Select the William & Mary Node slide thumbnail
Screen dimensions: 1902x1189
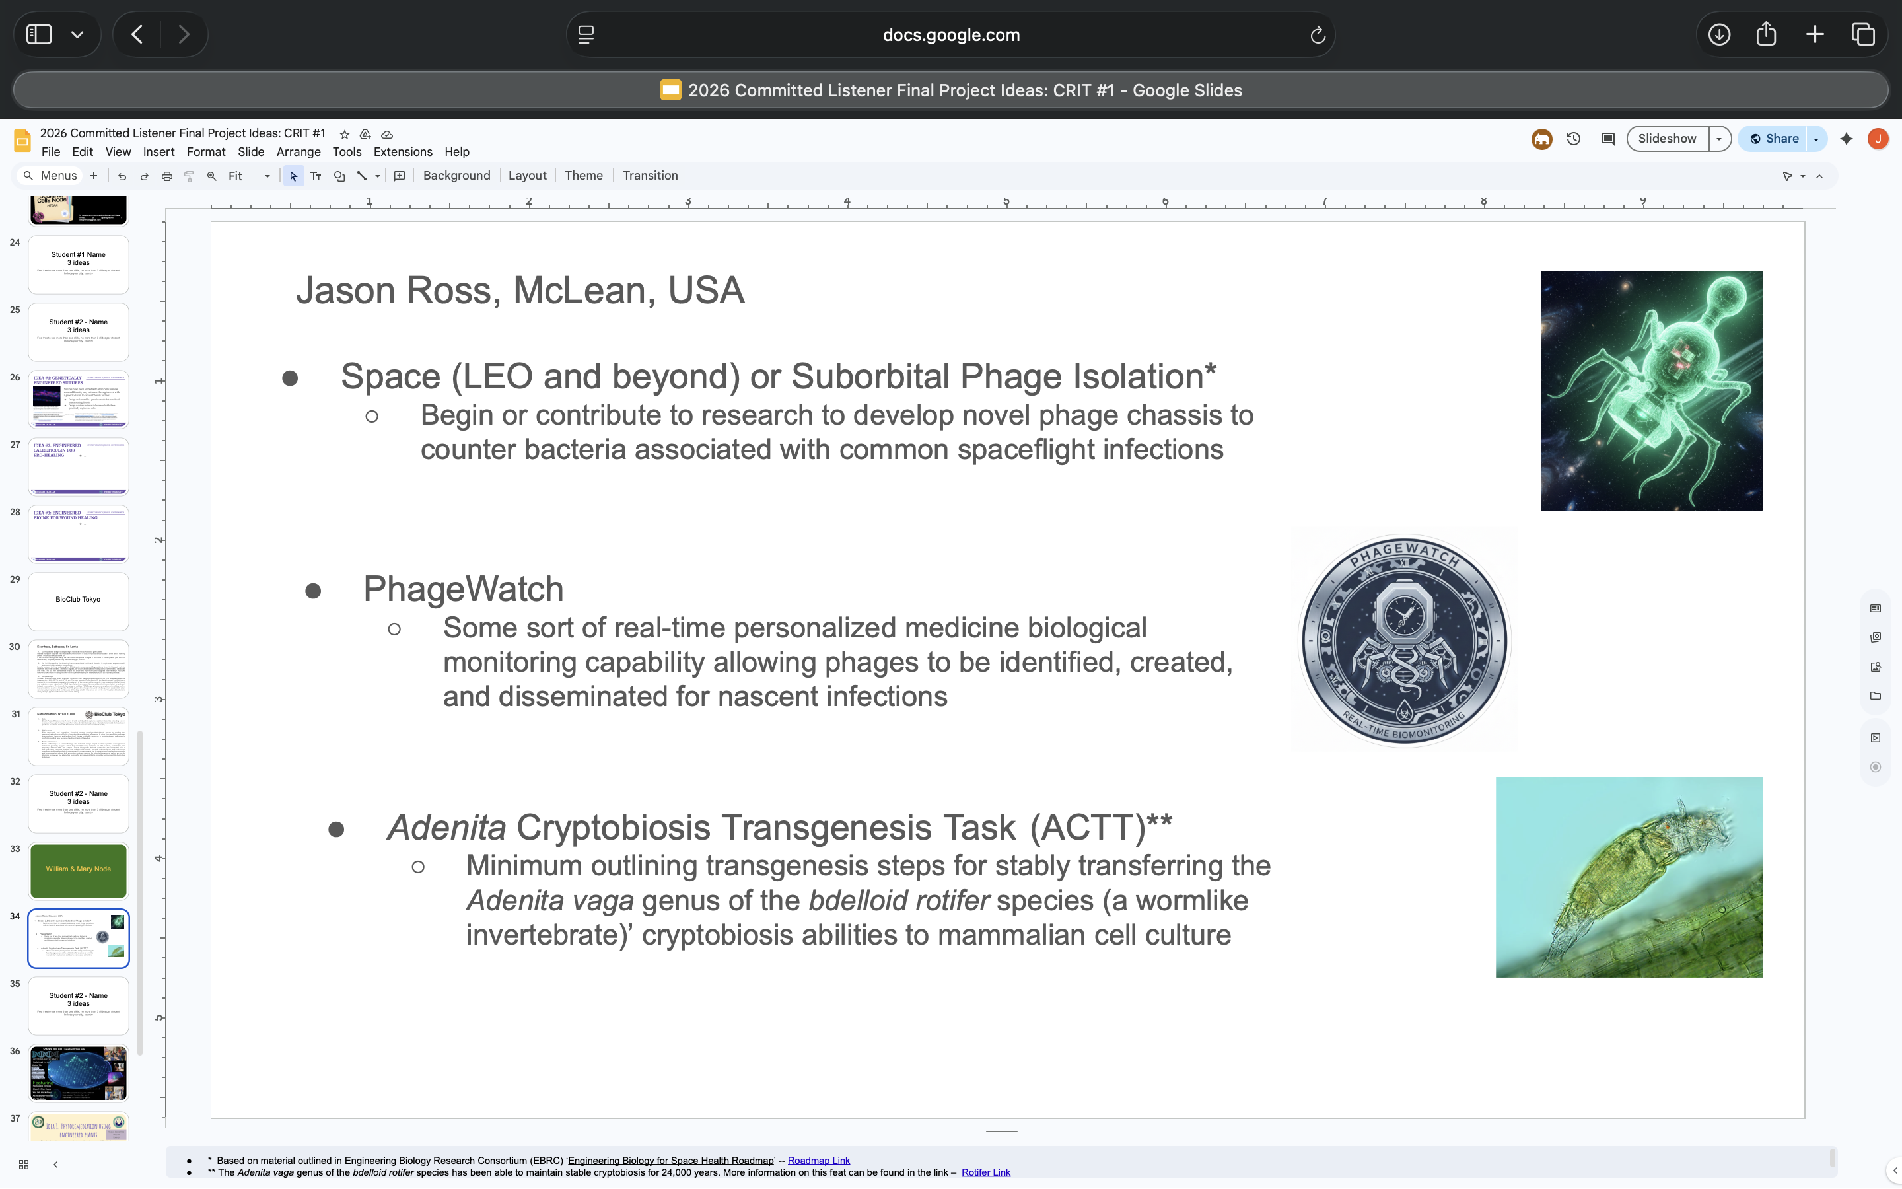(x=79, y=870)
